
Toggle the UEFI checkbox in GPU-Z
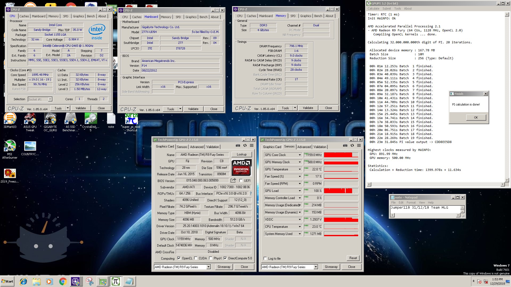click(241, 181)
